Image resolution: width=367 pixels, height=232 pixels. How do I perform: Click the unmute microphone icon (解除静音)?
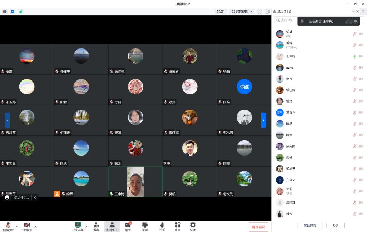(x=8, y=225)
